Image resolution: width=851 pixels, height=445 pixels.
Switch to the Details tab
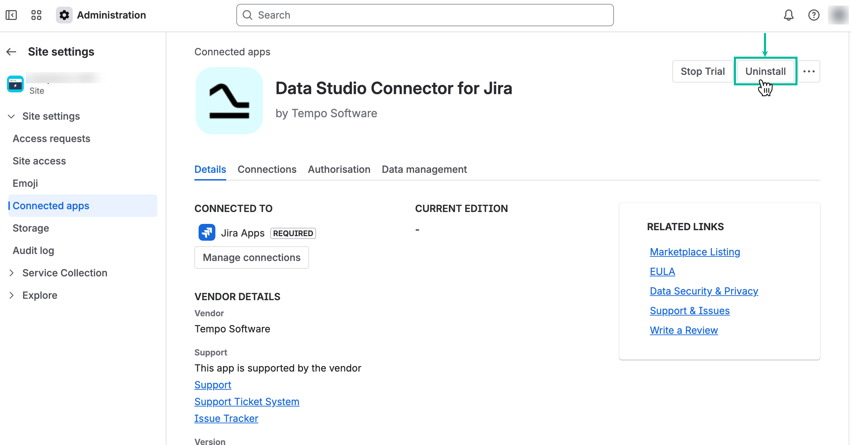pos(210,169)
